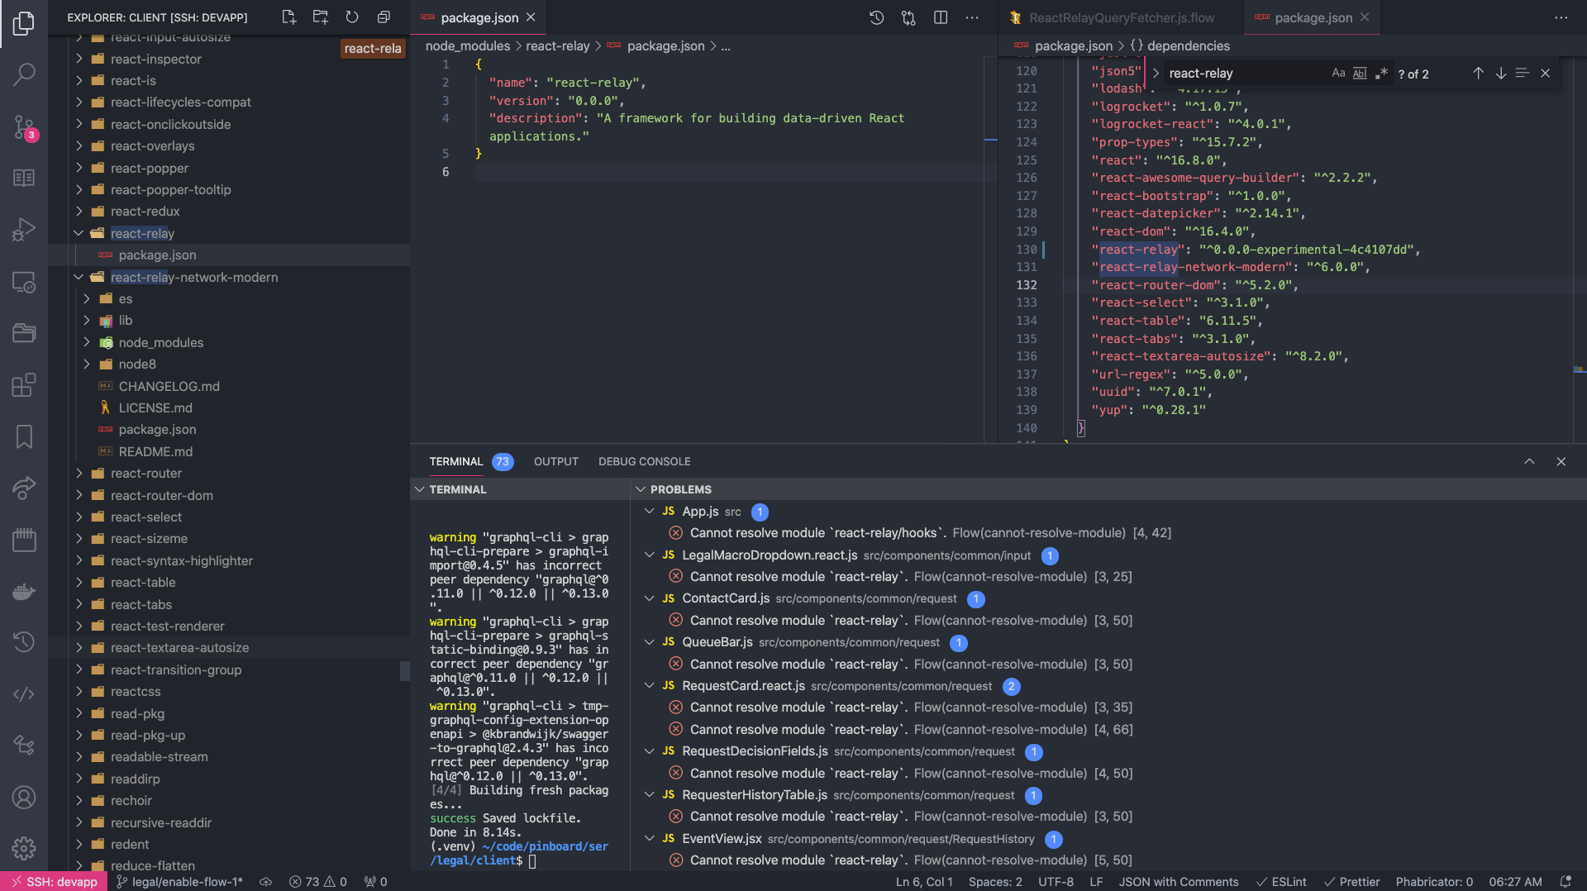Split the editor using the split icon
Image resolution: width=1587 pixels, height=891 pixels.
pos(941,17)
